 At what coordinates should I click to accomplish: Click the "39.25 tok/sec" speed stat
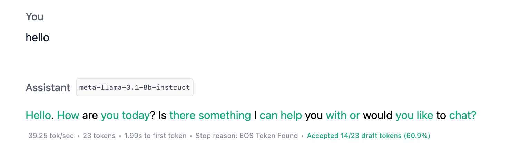(51, 136)
